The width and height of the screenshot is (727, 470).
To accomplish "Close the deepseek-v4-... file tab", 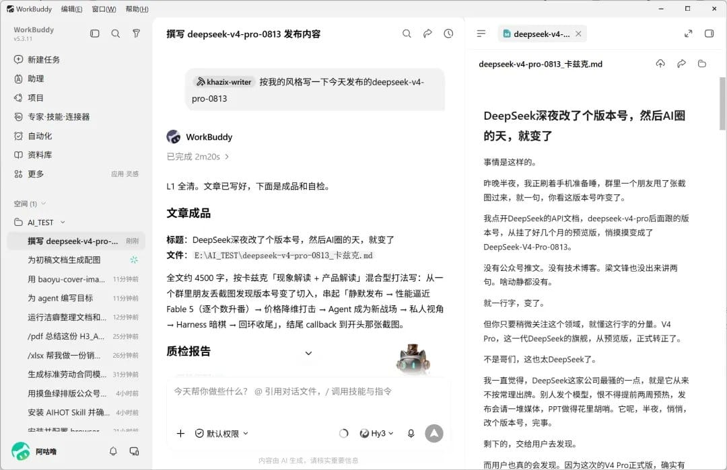I will pos(578,34).
